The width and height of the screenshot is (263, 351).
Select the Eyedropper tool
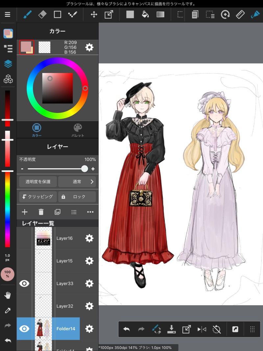(x=8, y=310)
